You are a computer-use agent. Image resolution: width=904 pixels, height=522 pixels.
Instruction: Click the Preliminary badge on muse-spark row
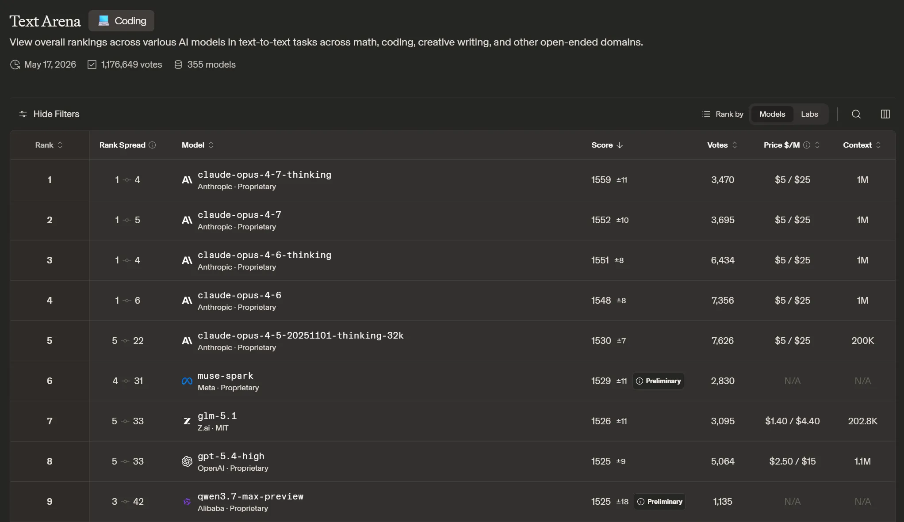659,381
